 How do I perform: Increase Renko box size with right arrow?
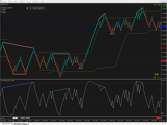(19, 118)
